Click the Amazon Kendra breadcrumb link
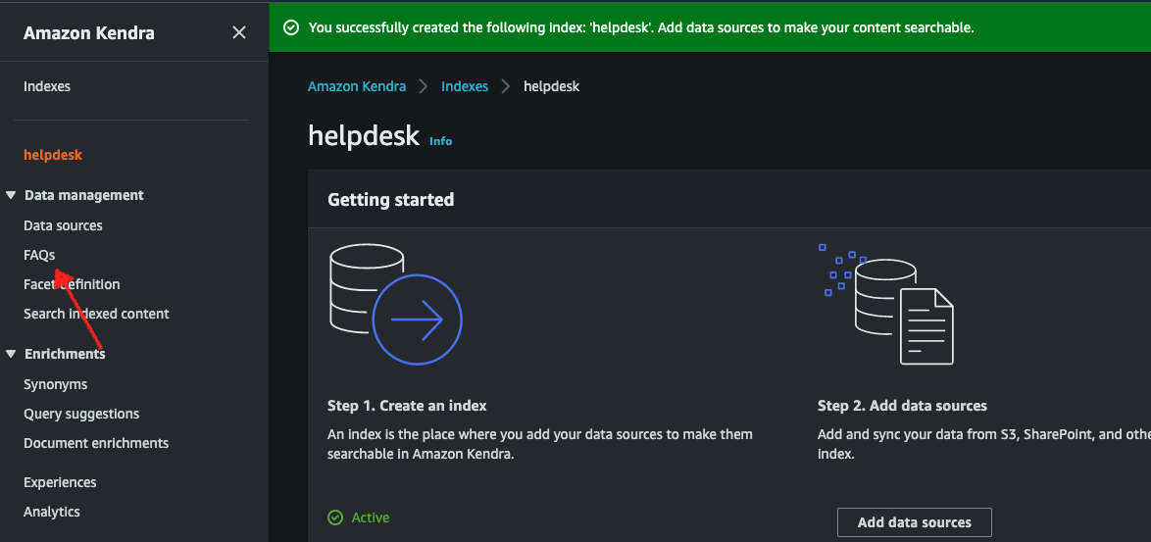1151x542 pixels. (x=357, y=86)
